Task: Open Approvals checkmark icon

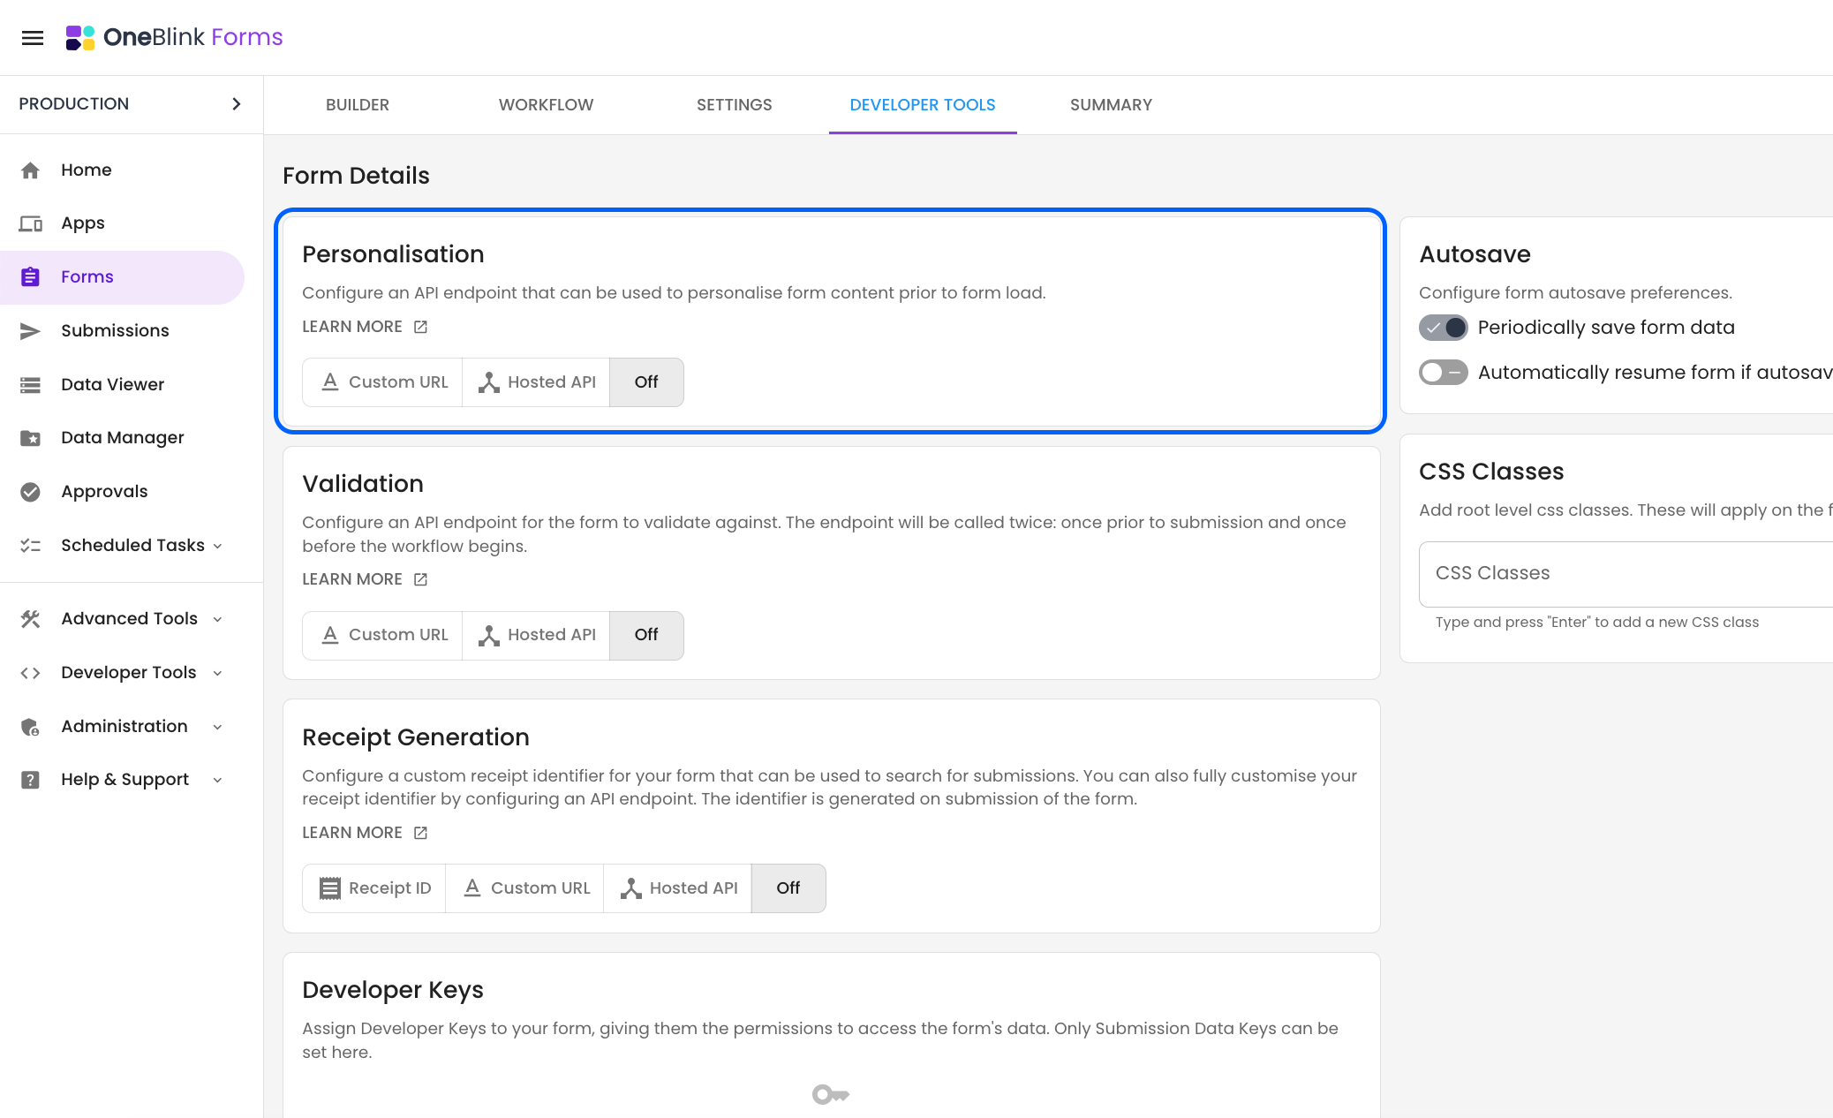Action: pyautogui.click(x=30, y=492)
